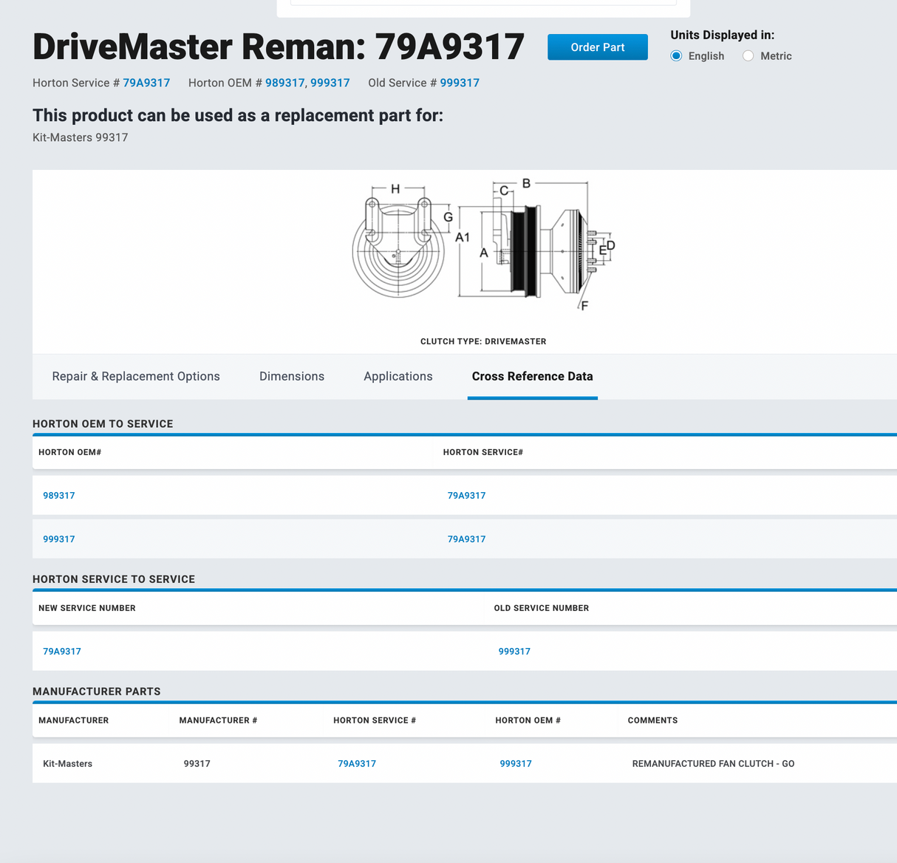Select the Cross Reference Data tab
Viewport: 897px width, 863px height.
tap(533, 376)
